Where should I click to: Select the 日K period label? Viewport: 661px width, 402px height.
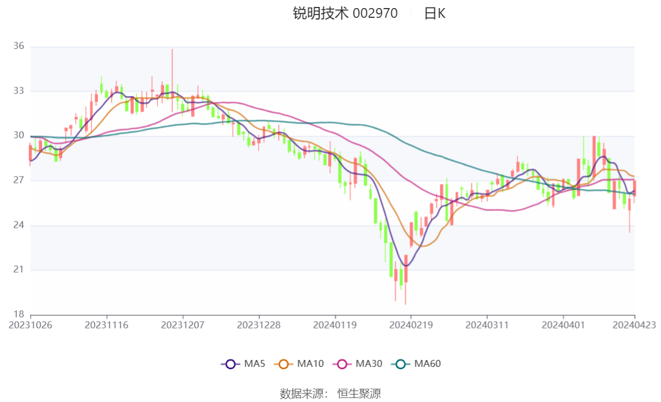click(435, 14)
